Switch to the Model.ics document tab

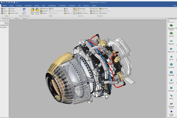coord(25,18)
